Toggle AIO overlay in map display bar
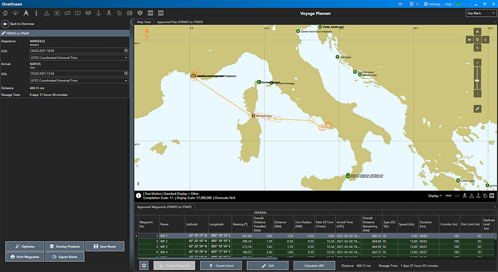 pos(457,195)
